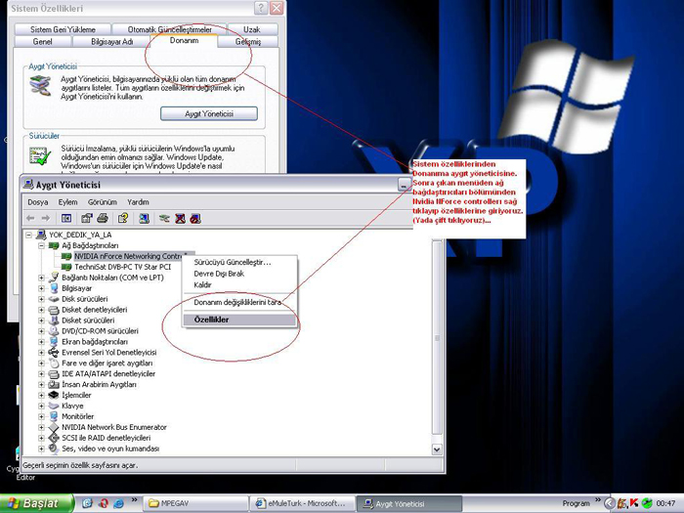Expand the Disk sürücüleri node

41,299
